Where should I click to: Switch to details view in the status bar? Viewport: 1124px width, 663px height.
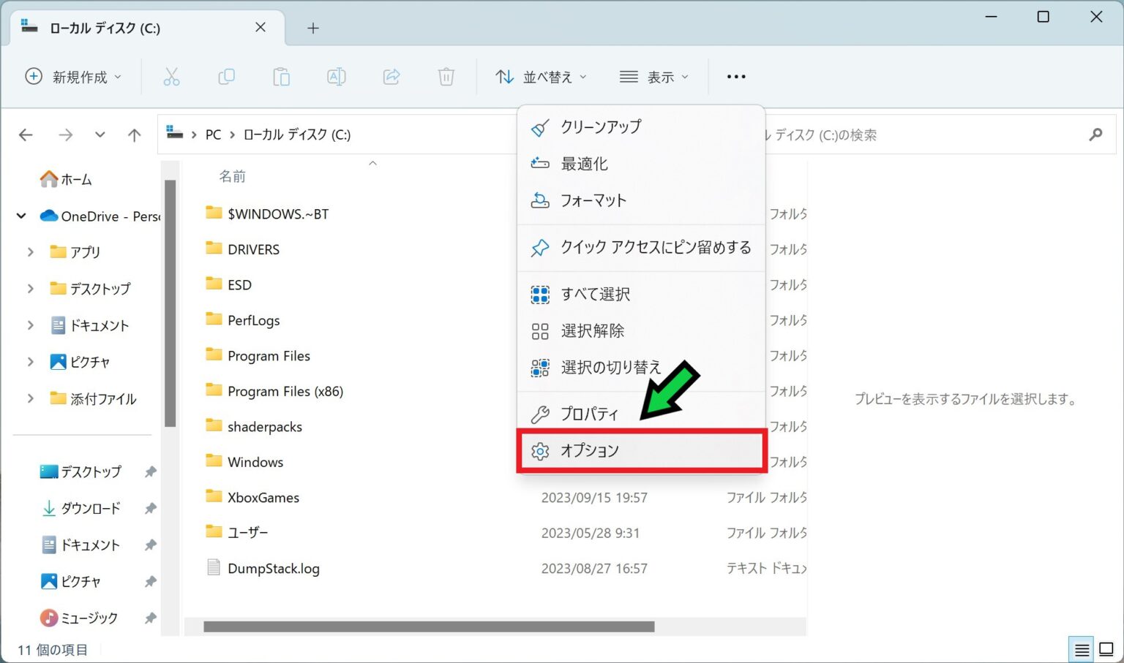click(1083, 648)
